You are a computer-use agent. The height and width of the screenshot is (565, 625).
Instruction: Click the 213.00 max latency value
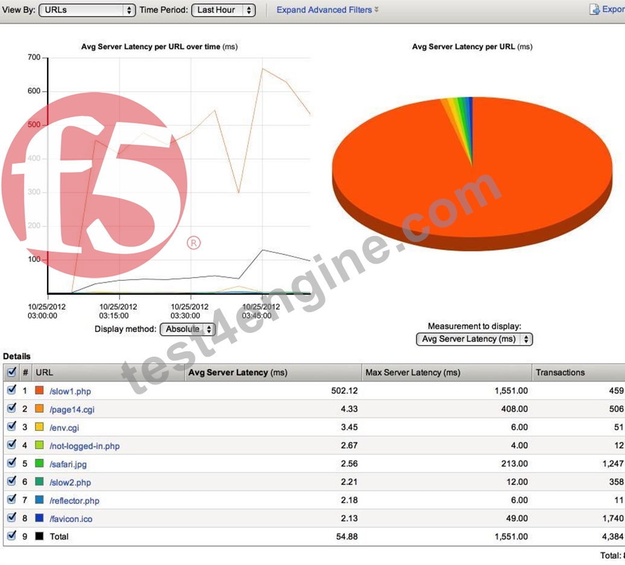pos(514,464)
